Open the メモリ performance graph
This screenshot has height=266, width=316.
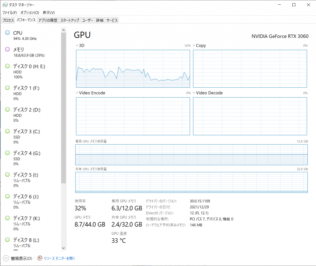24,52
